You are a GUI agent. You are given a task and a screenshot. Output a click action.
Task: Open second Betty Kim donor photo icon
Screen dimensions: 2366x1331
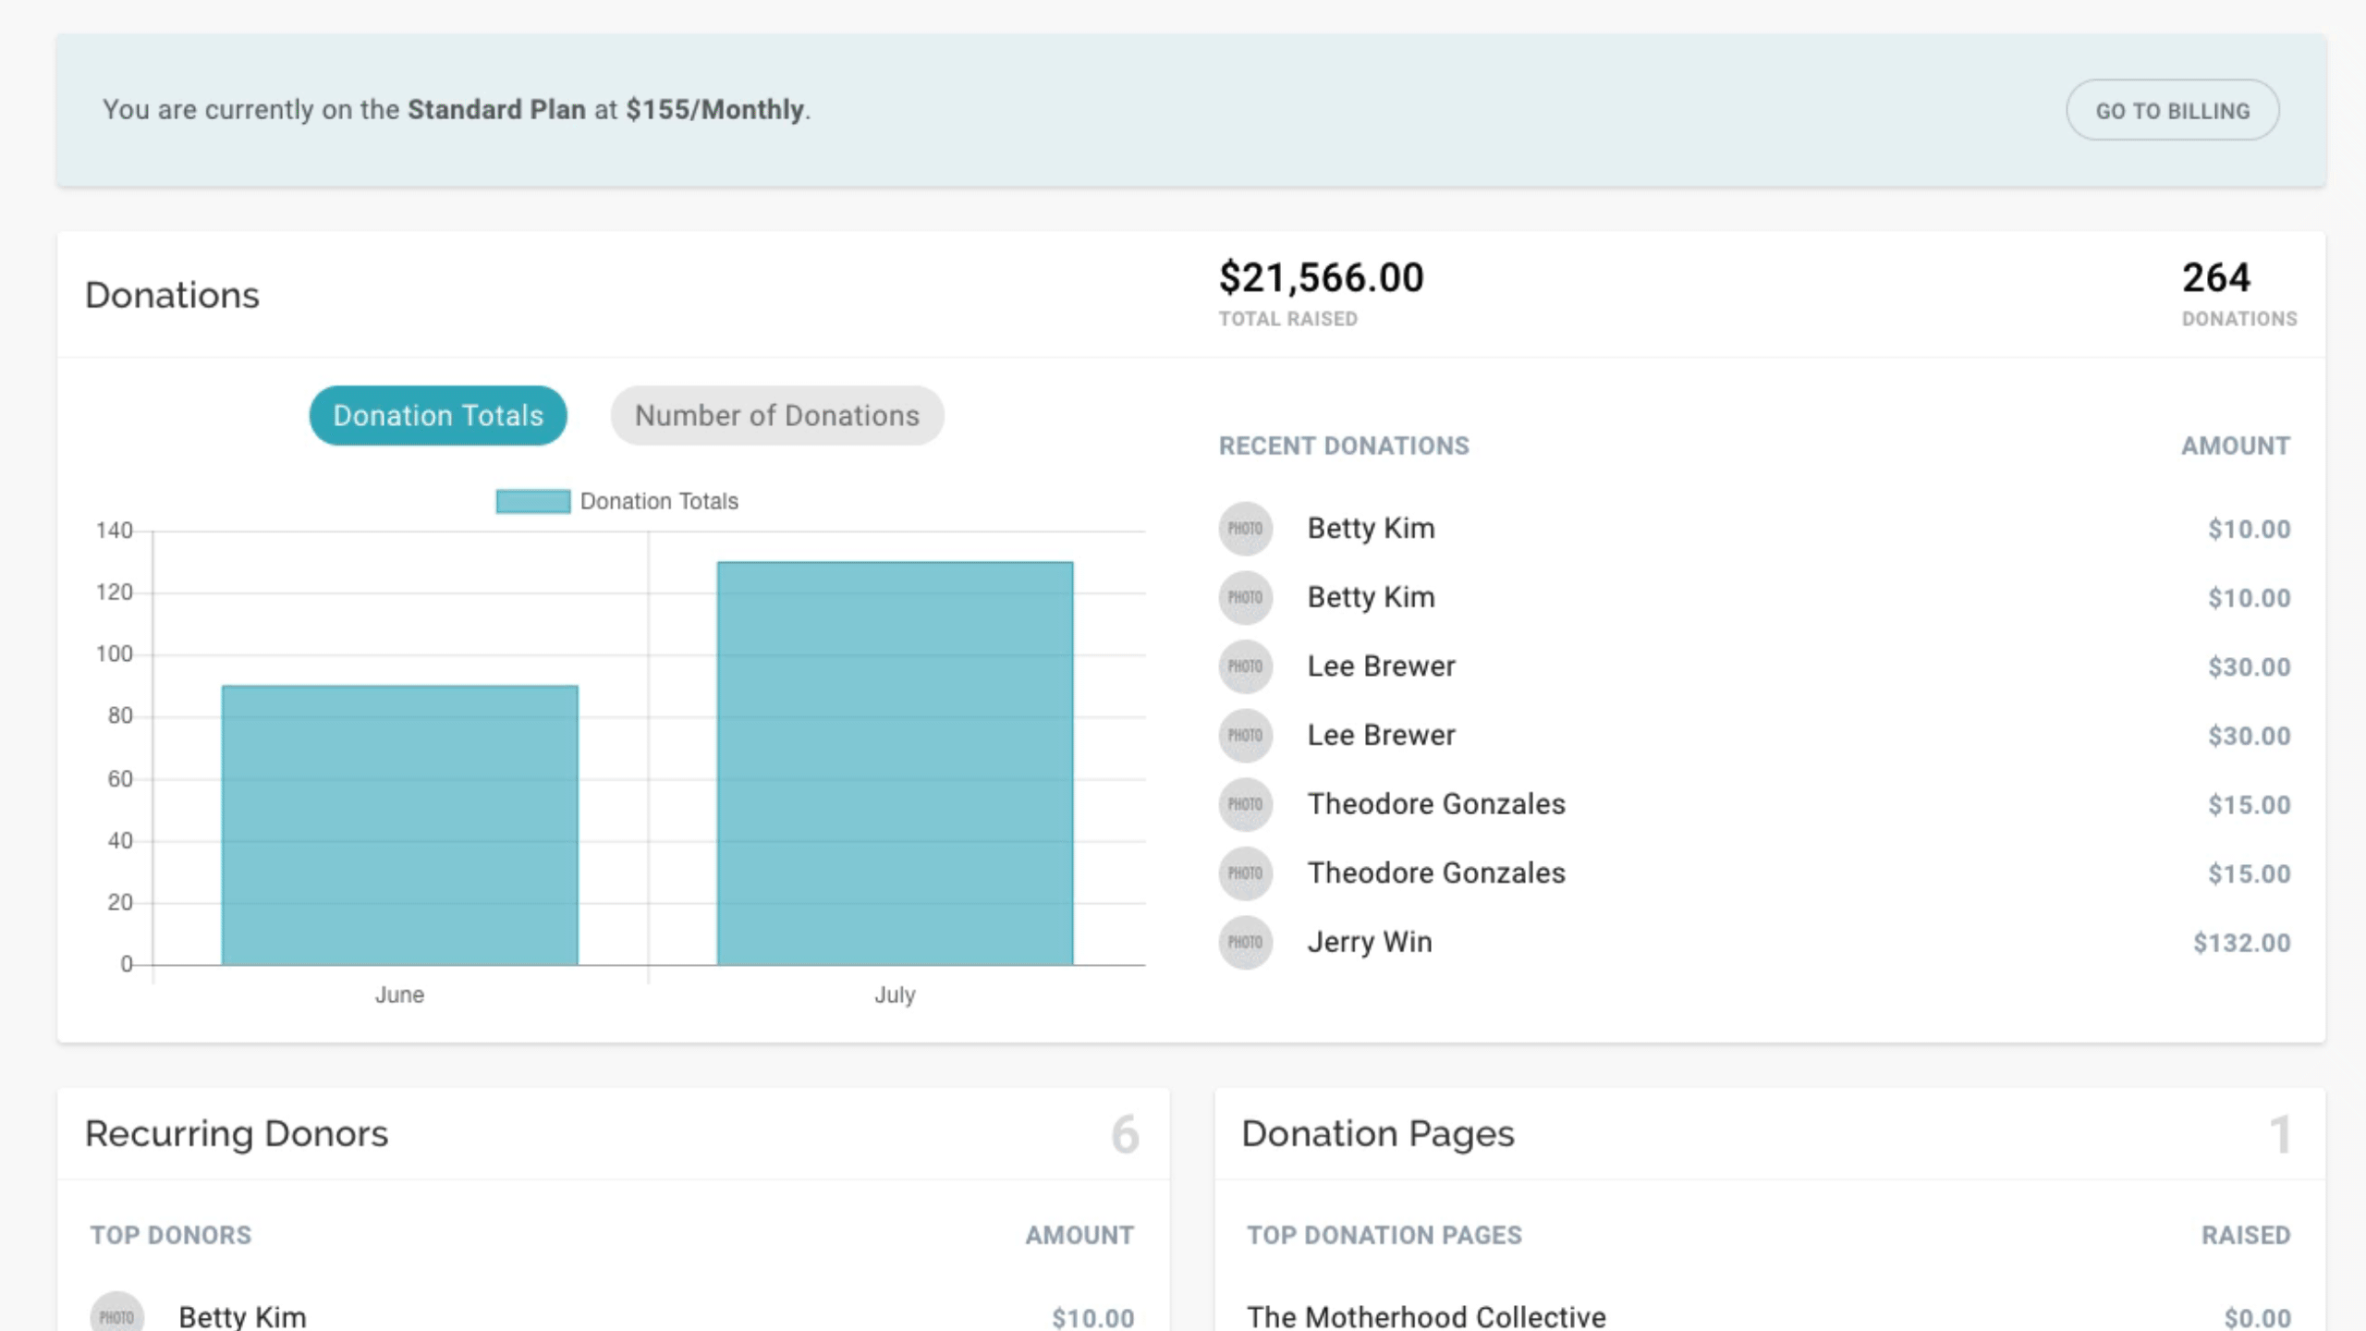(x=1246, y=598)
